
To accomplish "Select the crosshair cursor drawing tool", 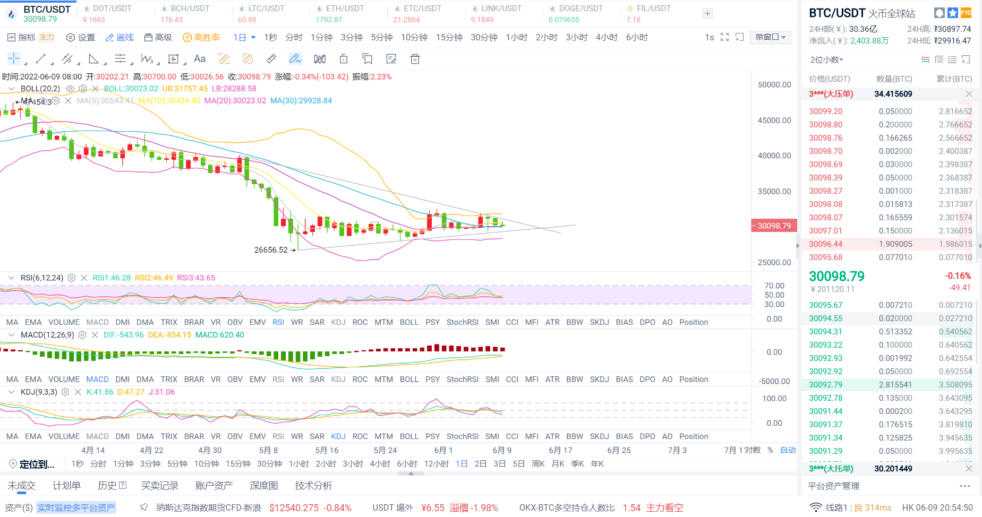I will [14, 59].
